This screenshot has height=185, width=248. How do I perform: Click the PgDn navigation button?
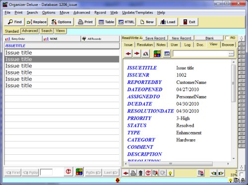pyautogui.click(x=93, y=173)
